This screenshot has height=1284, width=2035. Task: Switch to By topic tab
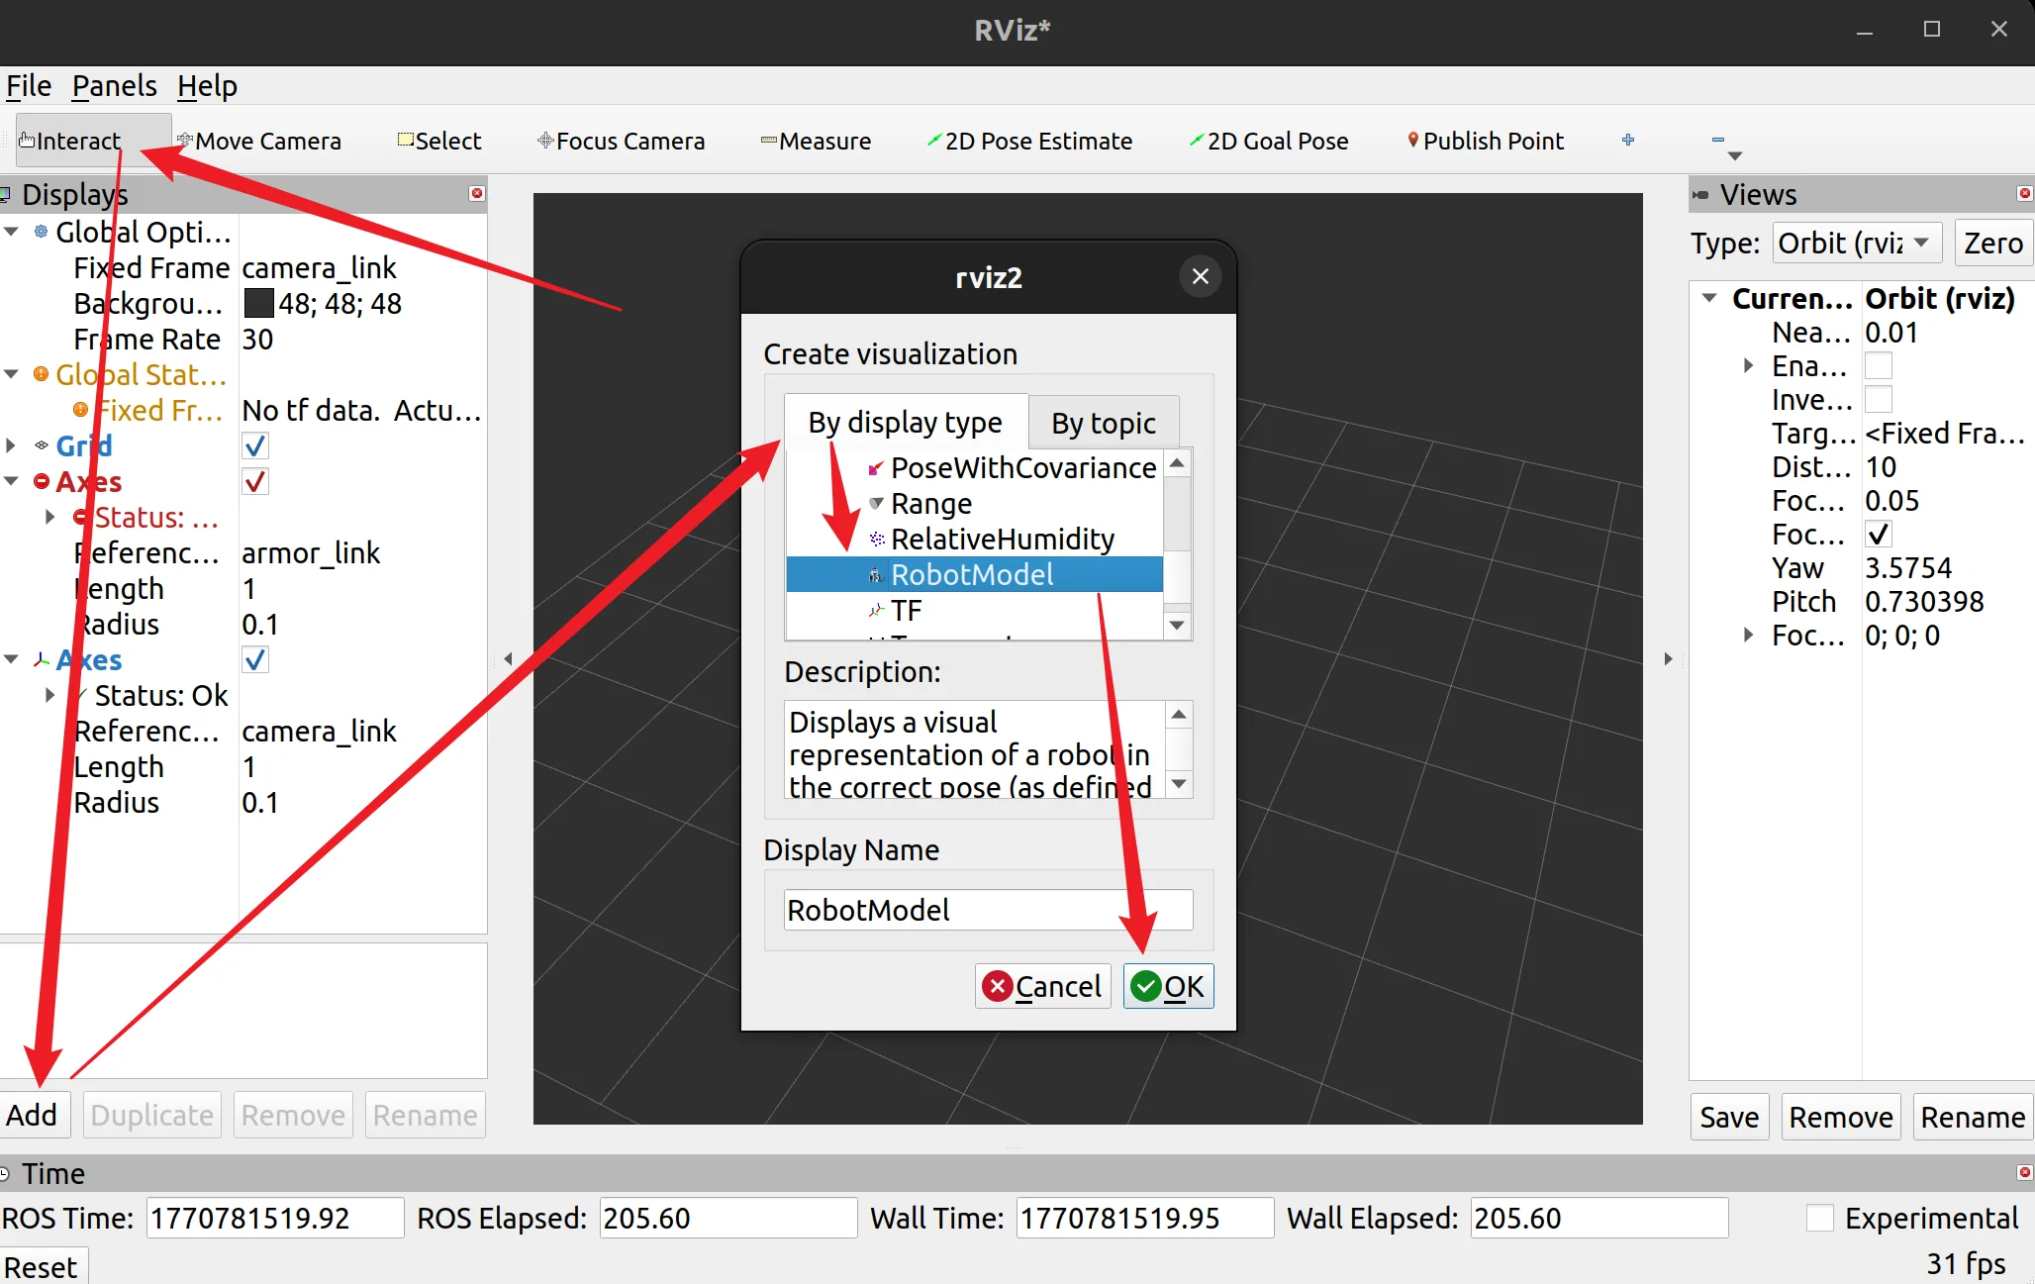[x=1104, y=424]
